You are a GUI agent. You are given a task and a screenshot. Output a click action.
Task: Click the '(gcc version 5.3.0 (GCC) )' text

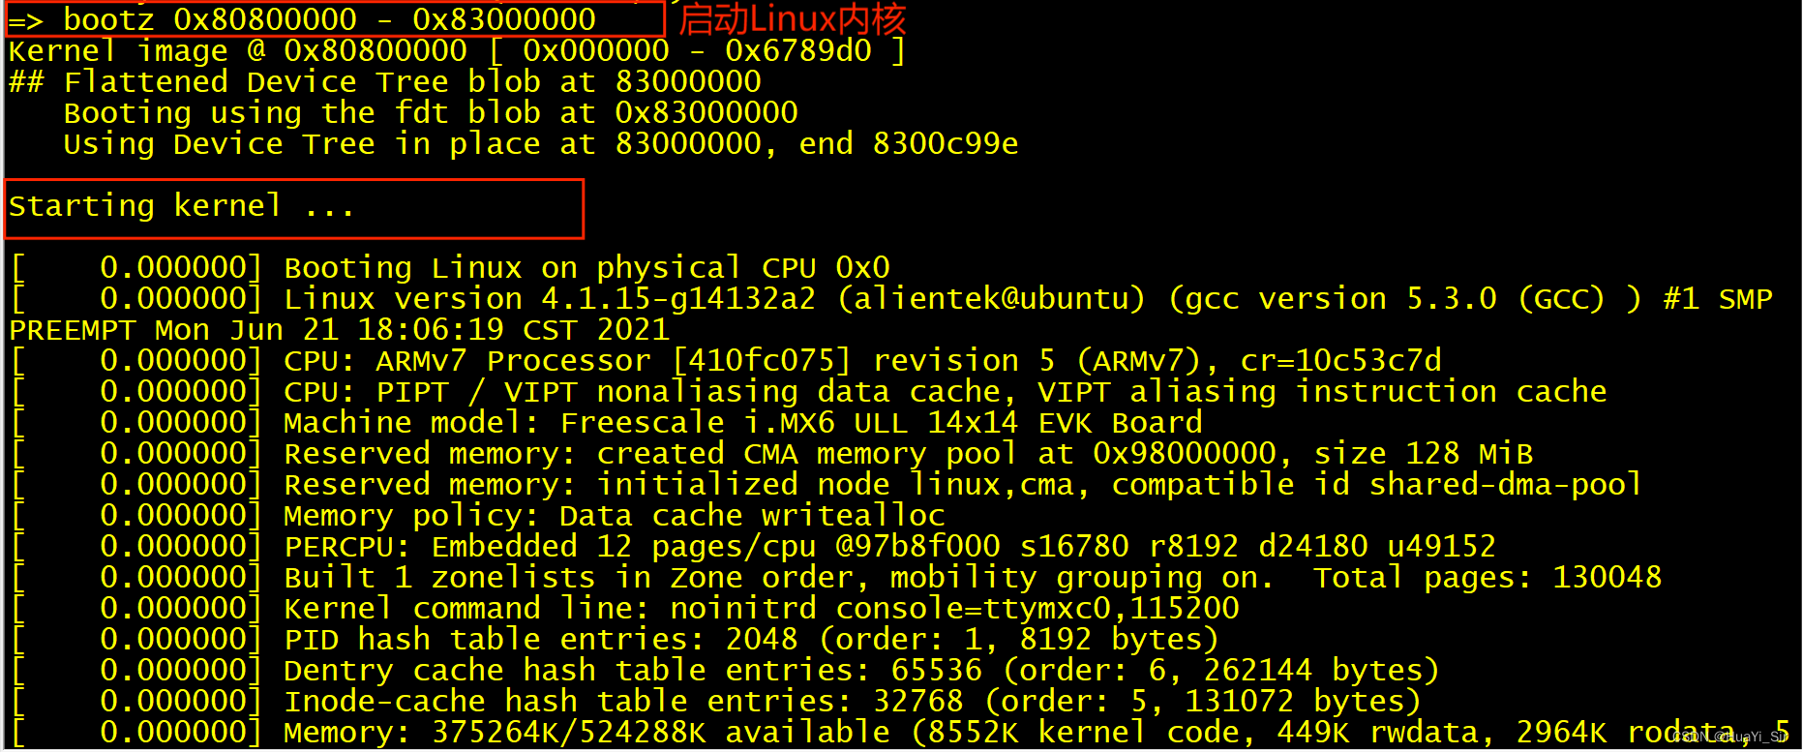[x=1405, y=298]
